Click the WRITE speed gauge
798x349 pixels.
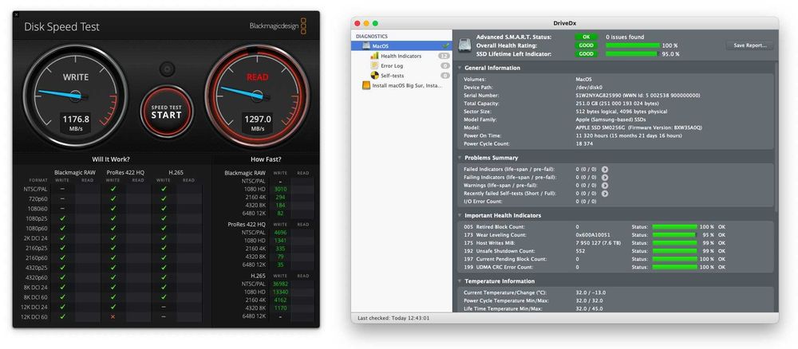75,96
